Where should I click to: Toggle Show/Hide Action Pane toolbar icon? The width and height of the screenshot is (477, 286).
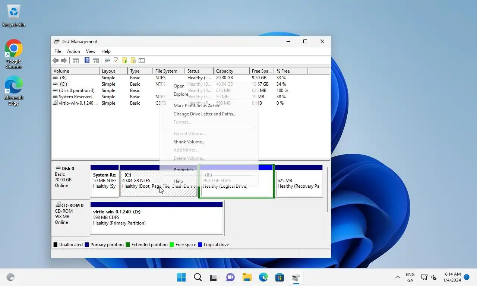click(96, 61)
